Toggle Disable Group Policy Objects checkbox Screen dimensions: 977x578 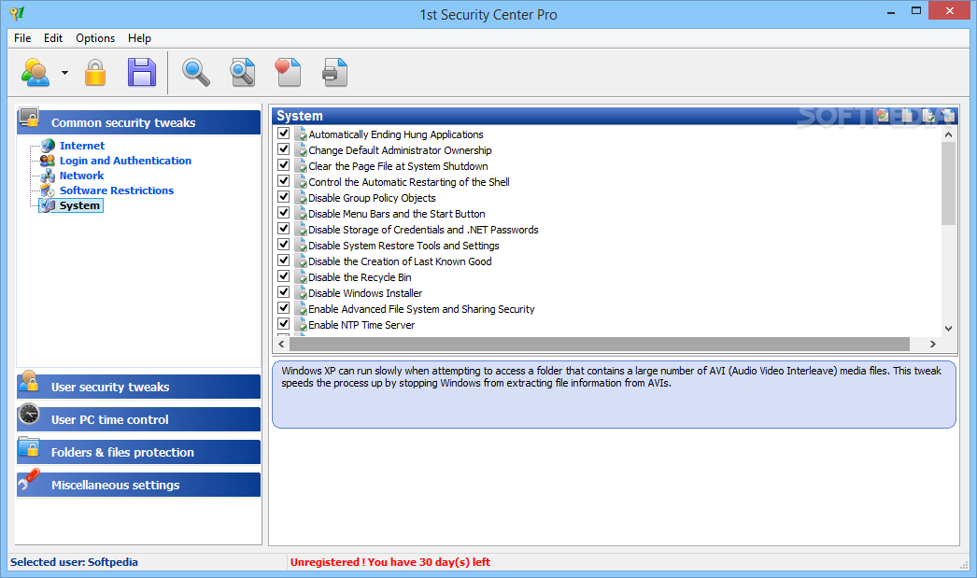[284, 197]
